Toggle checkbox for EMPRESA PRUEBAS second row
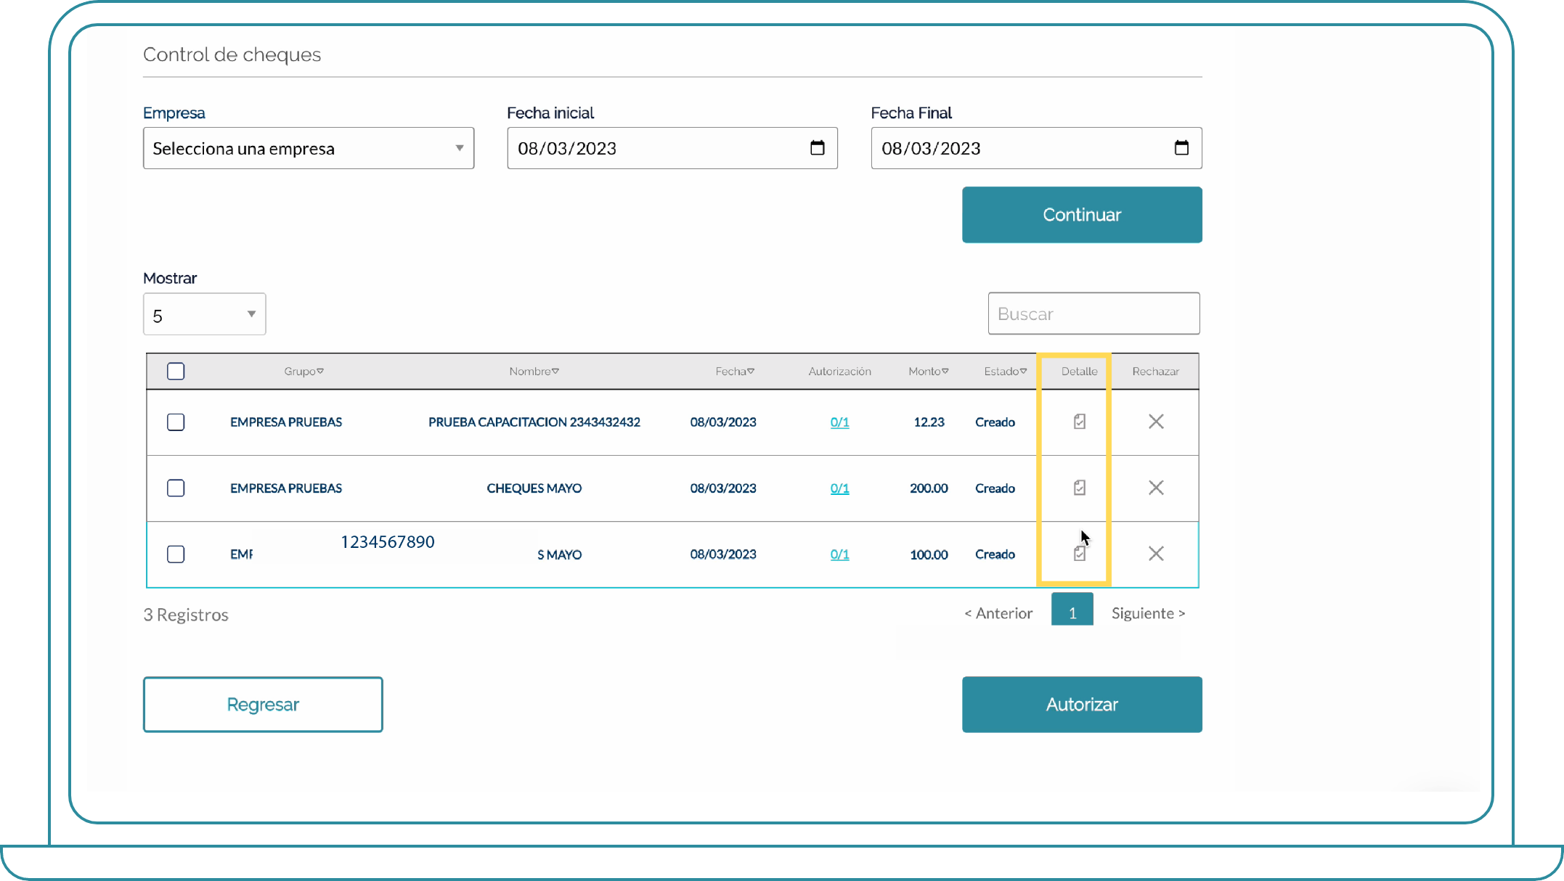The image size is (1564, 881). coord(175,488)
